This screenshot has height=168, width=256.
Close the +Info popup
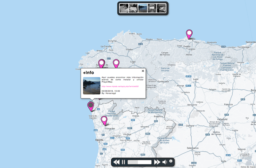coord(143,71)
